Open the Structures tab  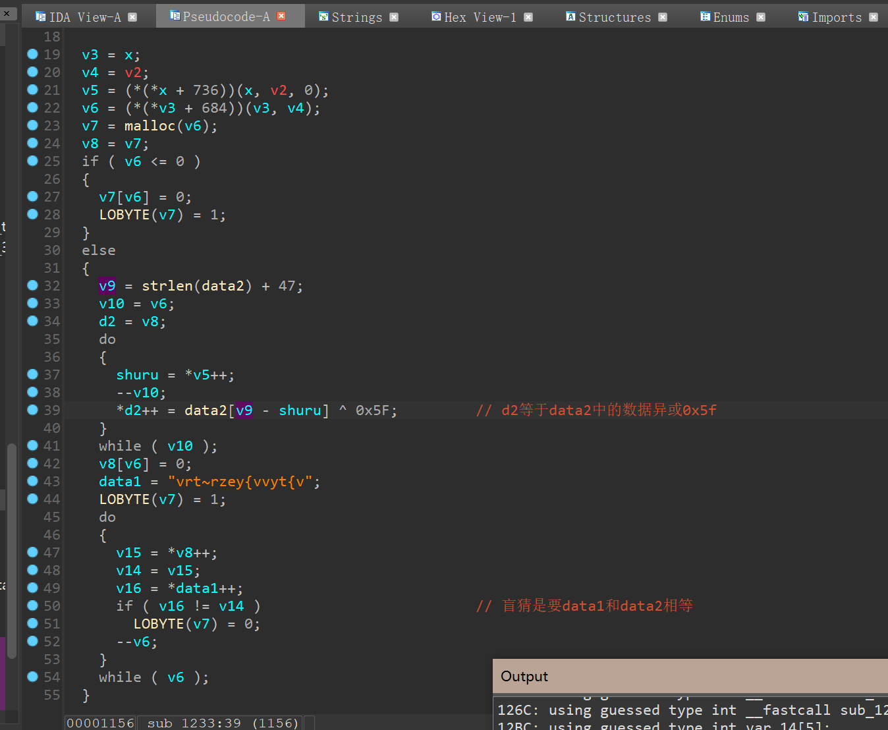[614, 17]
